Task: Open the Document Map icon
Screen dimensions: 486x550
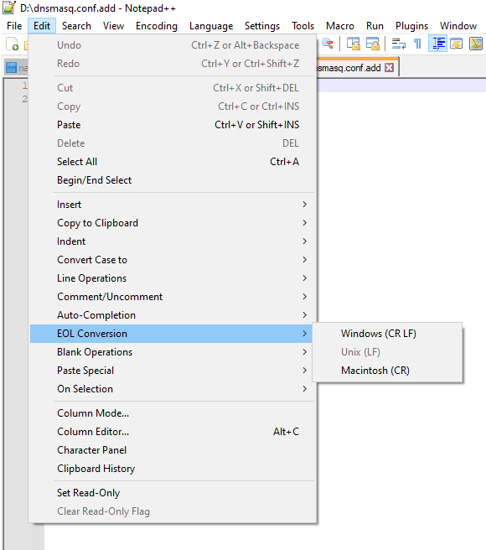Action: click(x=476, y=44)
